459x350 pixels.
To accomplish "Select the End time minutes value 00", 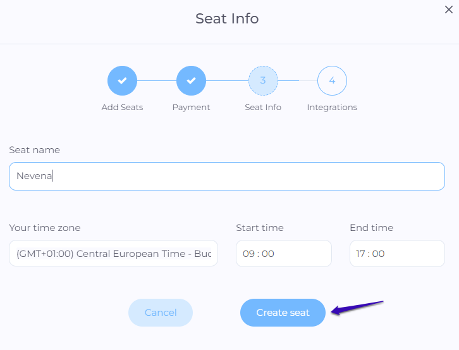I will click(378, 254).
